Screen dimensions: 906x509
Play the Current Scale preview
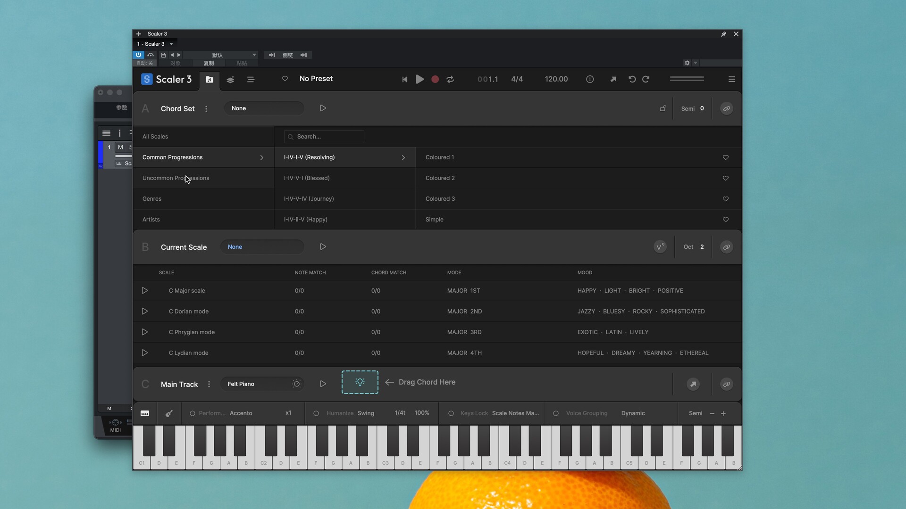point(323,247)
